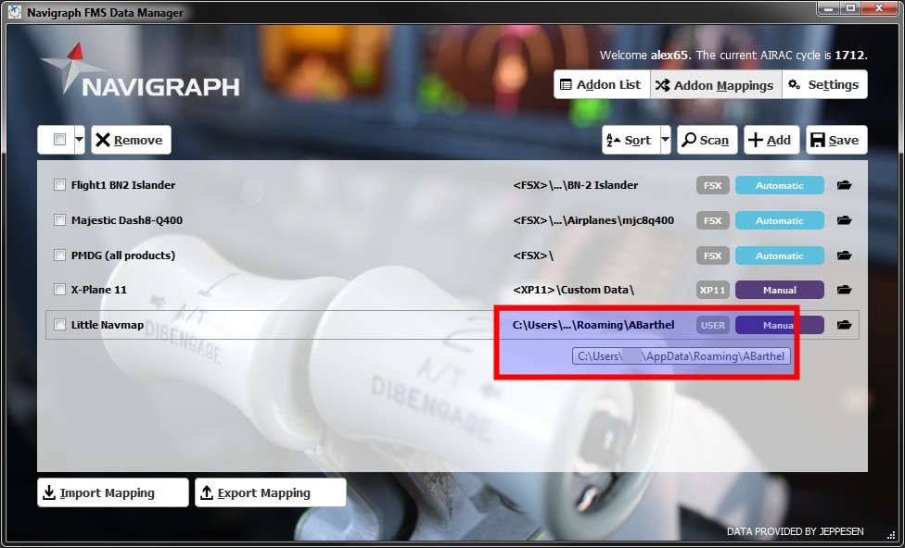The width and height of the screenshot is (905, 548).
Task: Click FSX tag in PMDG row
Action: [x=713, y=255]
